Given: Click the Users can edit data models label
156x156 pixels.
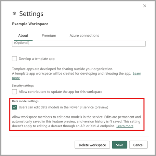Looking at the screenshot, I should click(63, 107).
